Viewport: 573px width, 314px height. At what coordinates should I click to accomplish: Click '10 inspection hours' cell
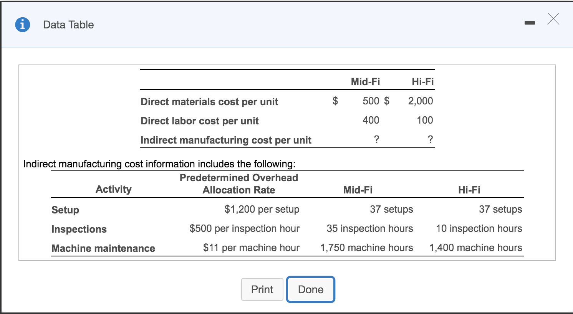pyautogui.click(x=479, y=228)
